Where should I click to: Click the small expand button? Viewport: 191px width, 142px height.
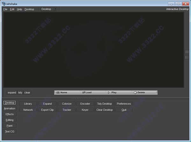[12, 93]
